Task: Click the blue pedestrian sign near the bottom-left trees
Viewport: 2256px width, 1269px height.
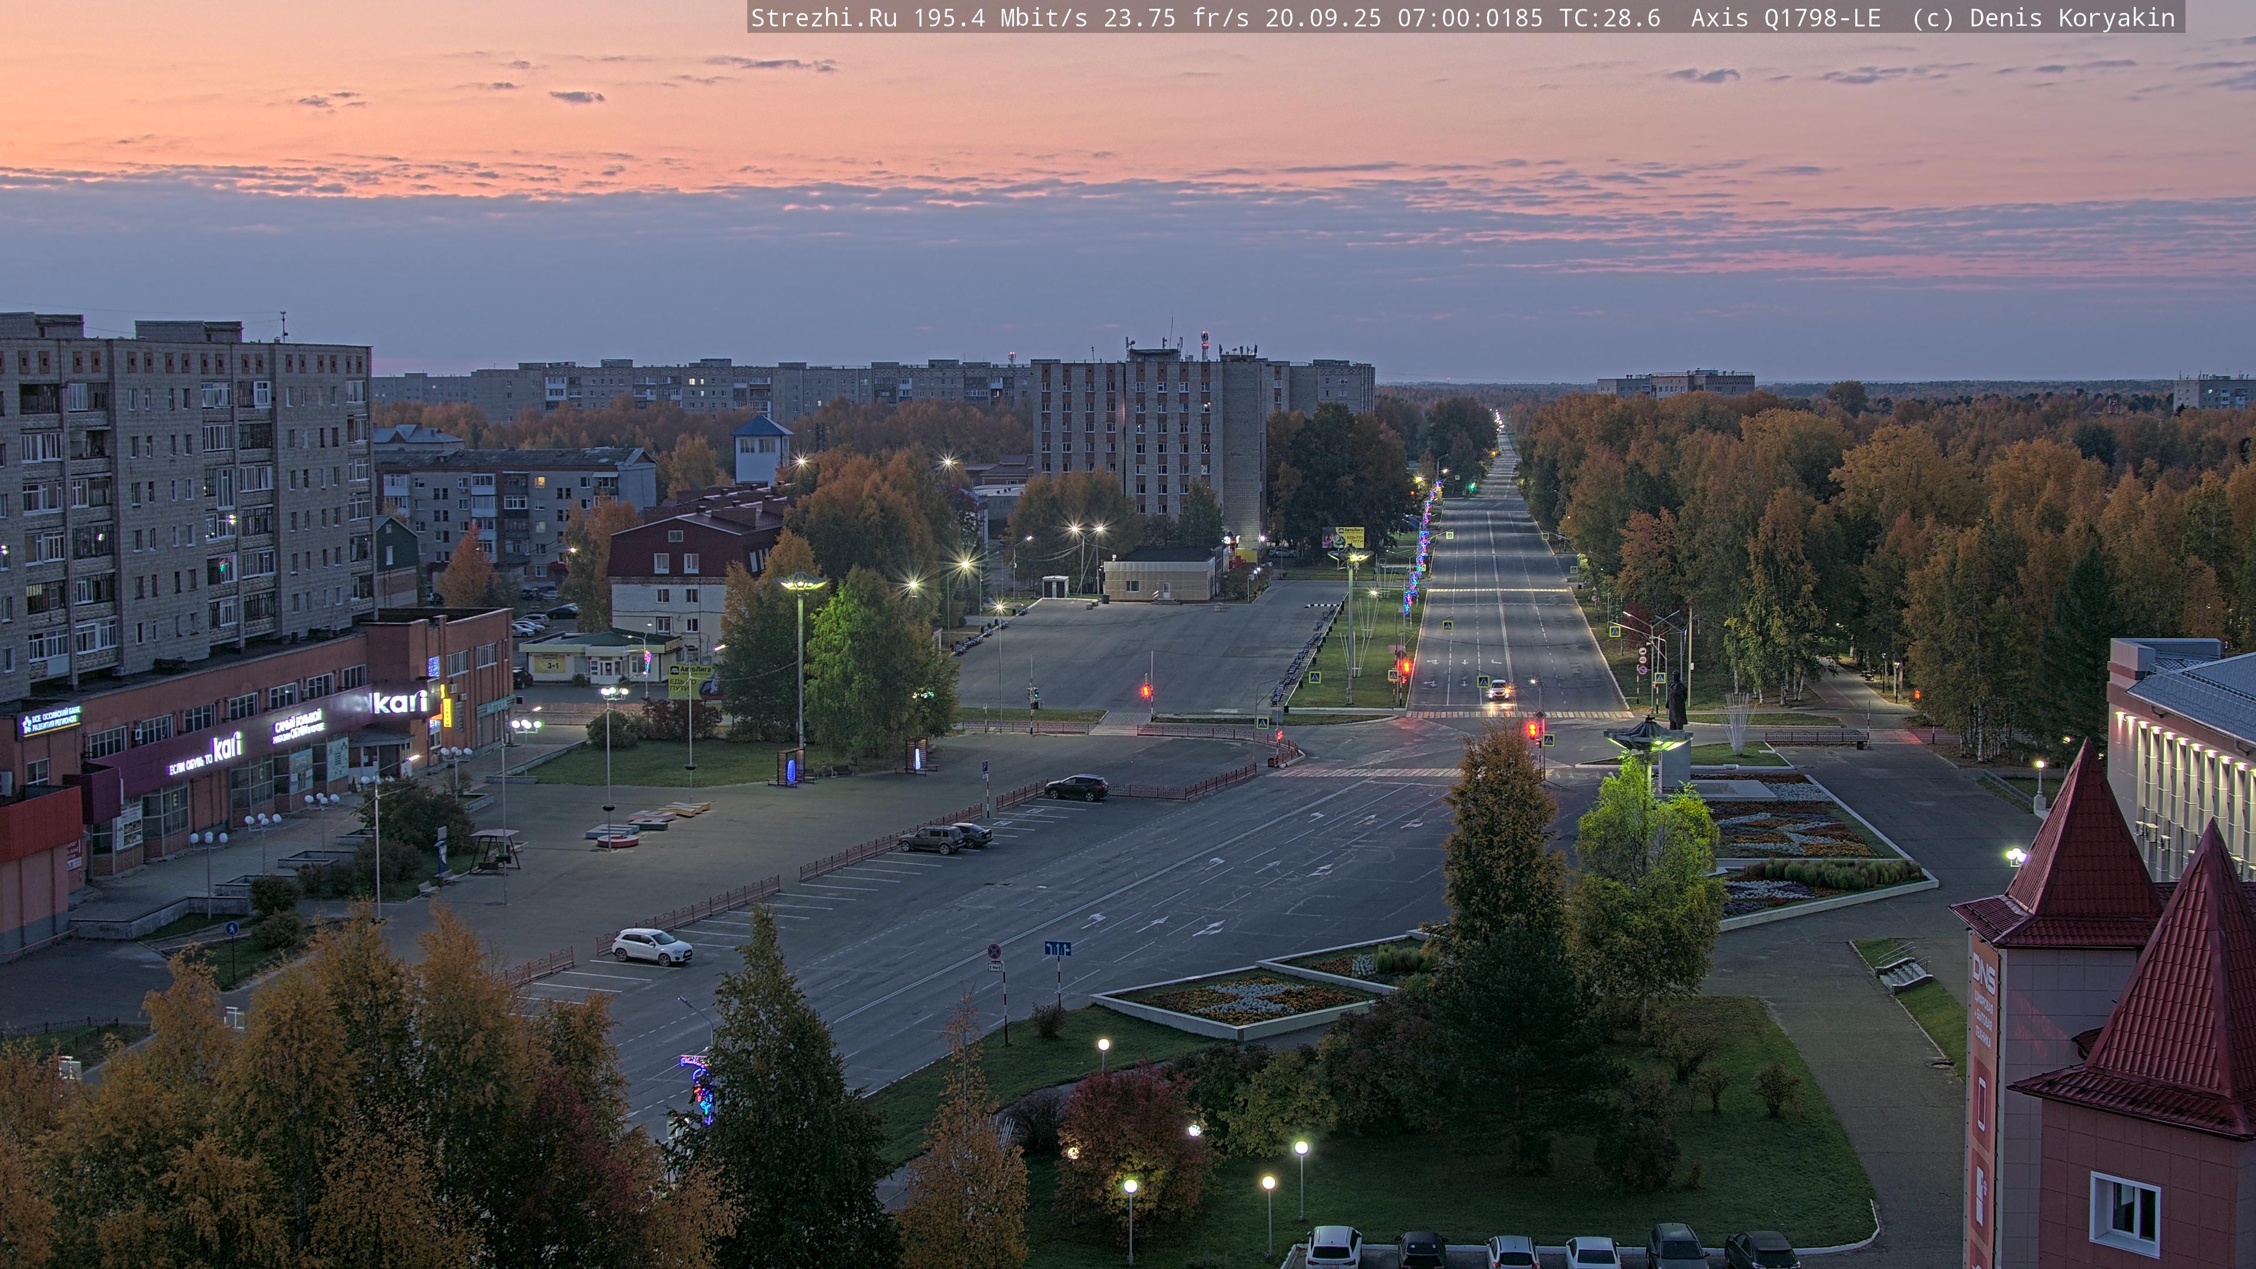Action: [231, 928]
